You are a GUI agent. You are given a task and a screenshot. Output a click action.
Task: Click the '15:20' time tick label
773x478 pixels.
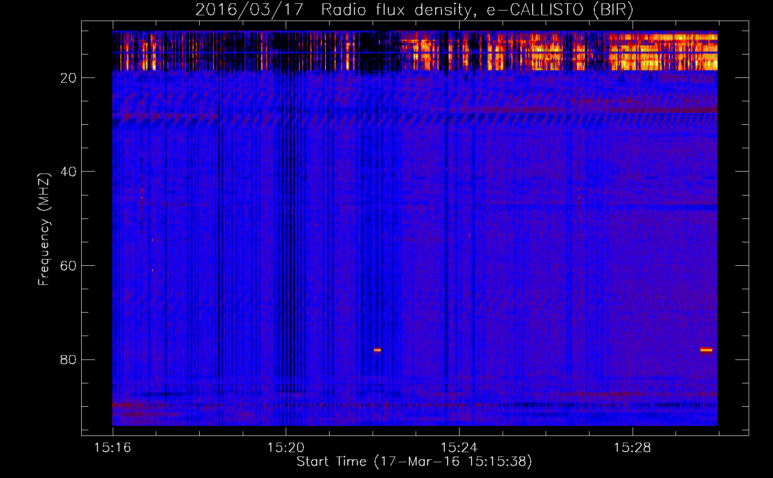point(286,447)
